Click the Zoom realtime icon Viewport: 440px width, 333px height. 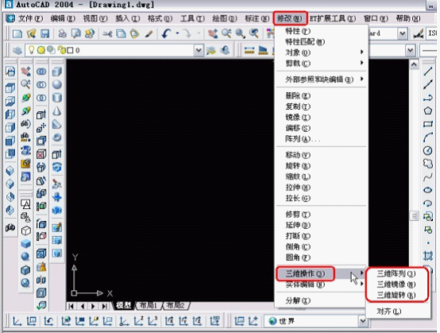(x=226, y=34)
